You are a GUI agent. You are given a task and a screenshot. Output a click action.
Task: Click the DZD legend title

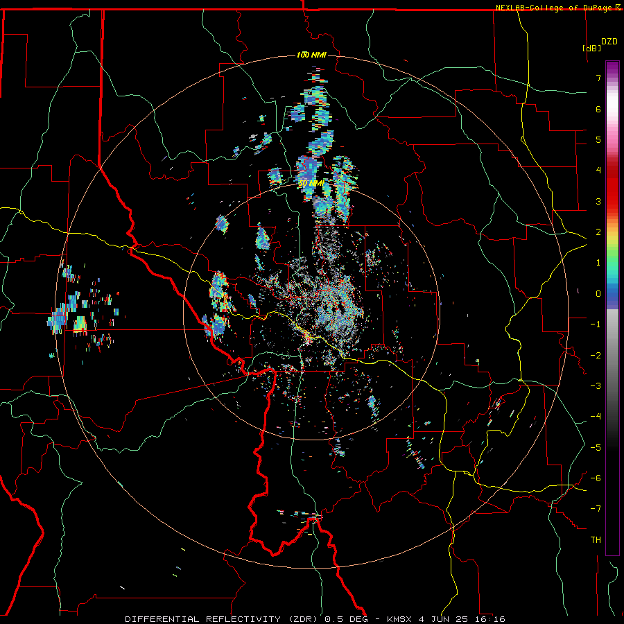coord(609,42)
